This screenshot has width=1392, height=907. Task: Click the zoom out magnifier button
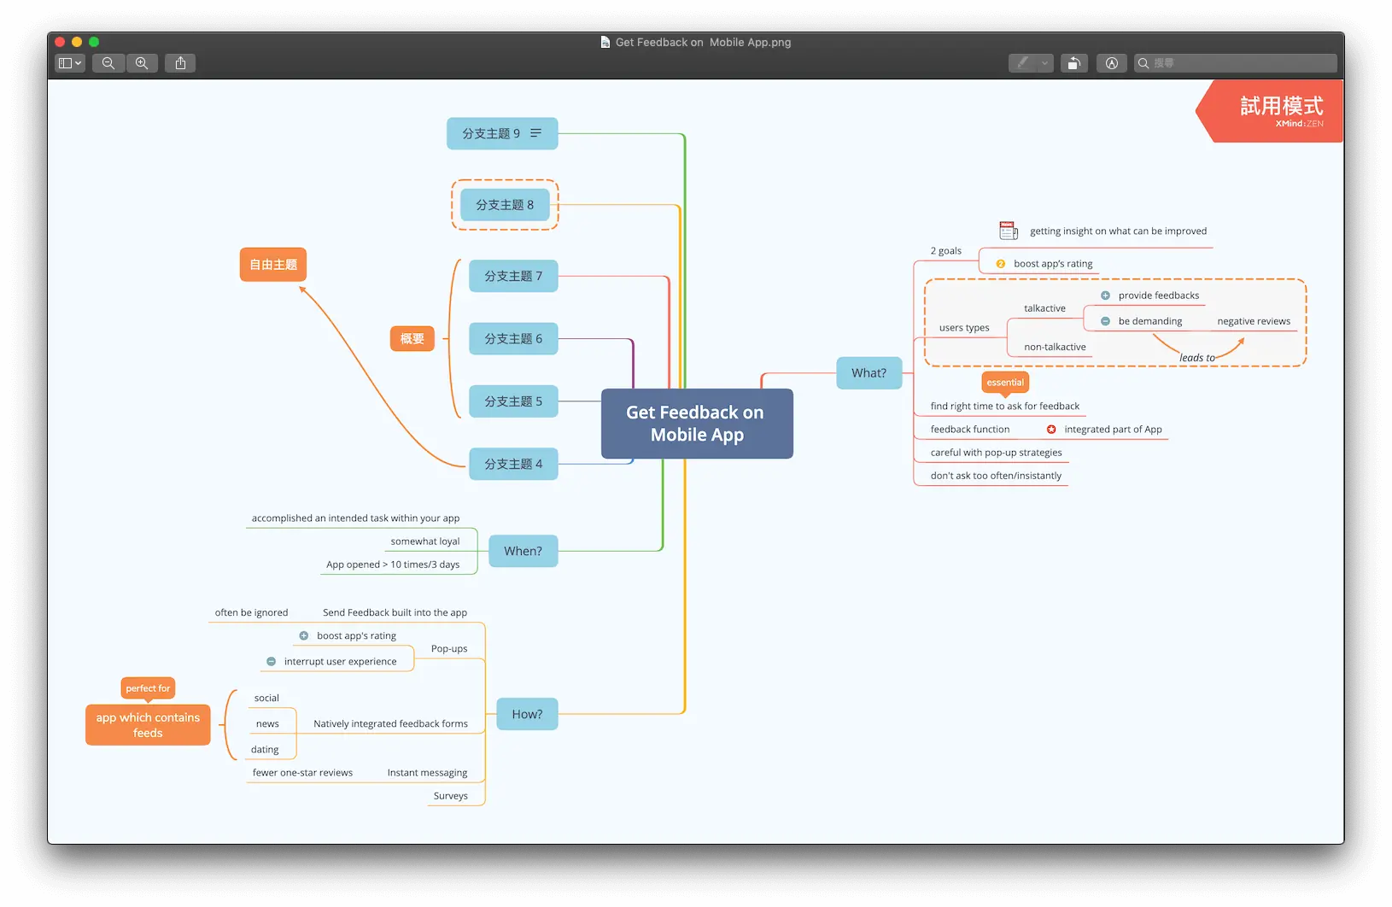108,63
